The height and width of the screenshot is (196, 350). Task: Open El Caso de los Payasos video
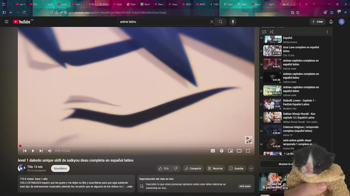[x=273, y=181]
